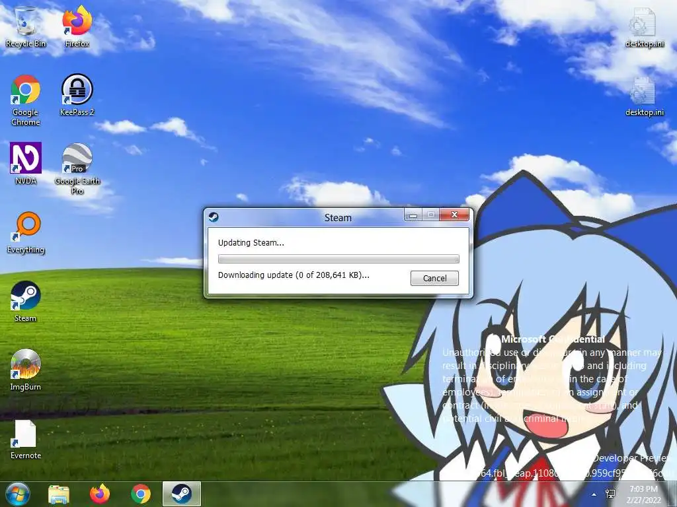Select the Evernote desktop shortcut
The height and width of the screenshot is (507, 677).
[x=26, y=439]
